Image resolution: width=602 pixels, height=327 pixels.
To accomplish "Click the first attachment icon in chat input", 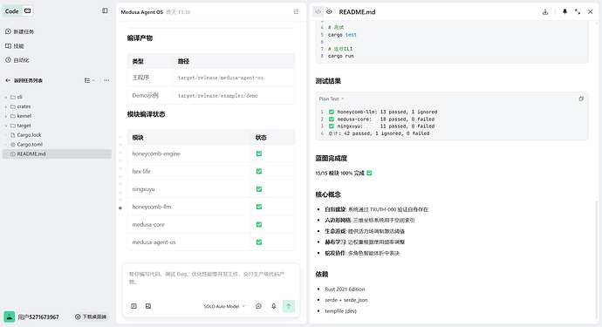I will coord(133,306).
